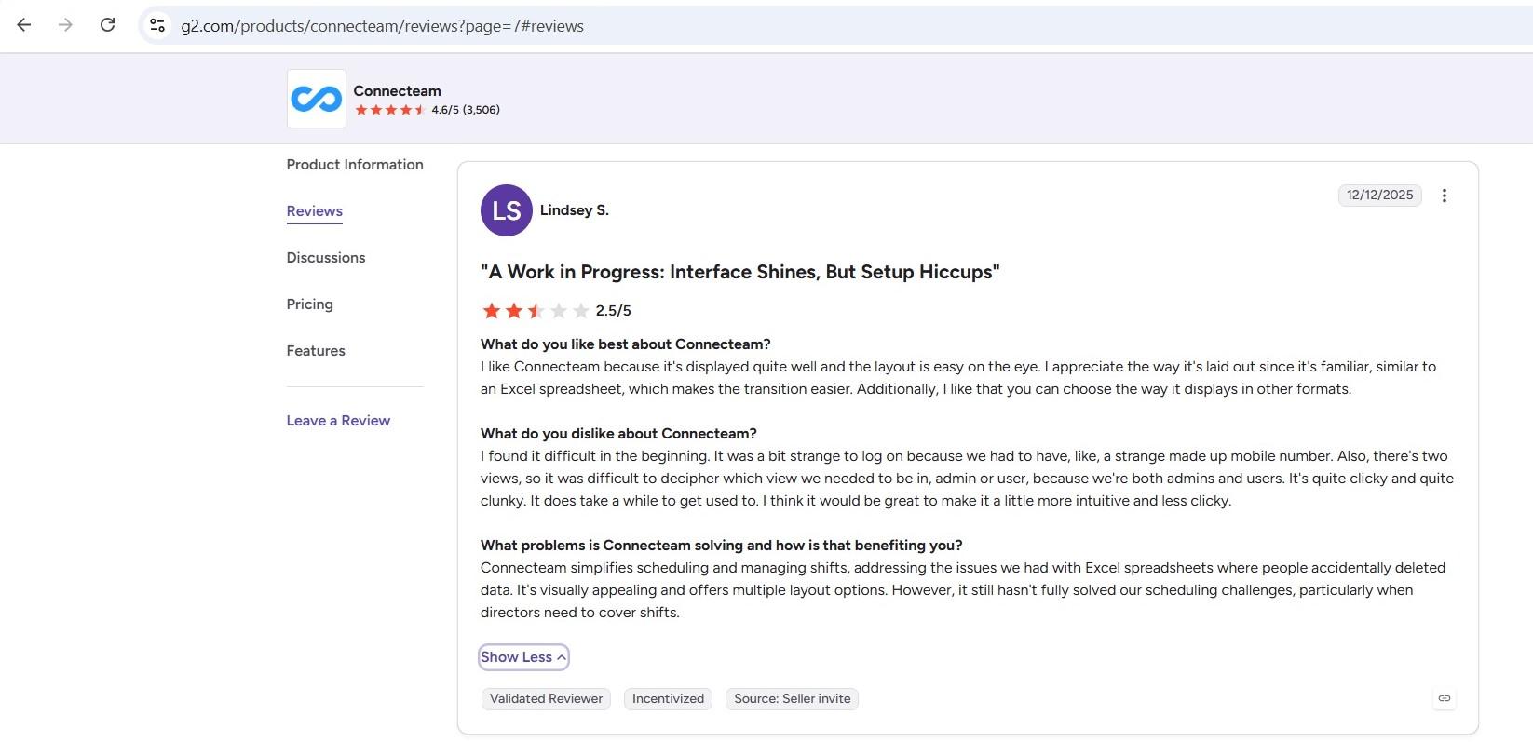The width and height of the screenshot is (1533, 742).
Task: Go forward in browser history
Action: coord(65,25)
